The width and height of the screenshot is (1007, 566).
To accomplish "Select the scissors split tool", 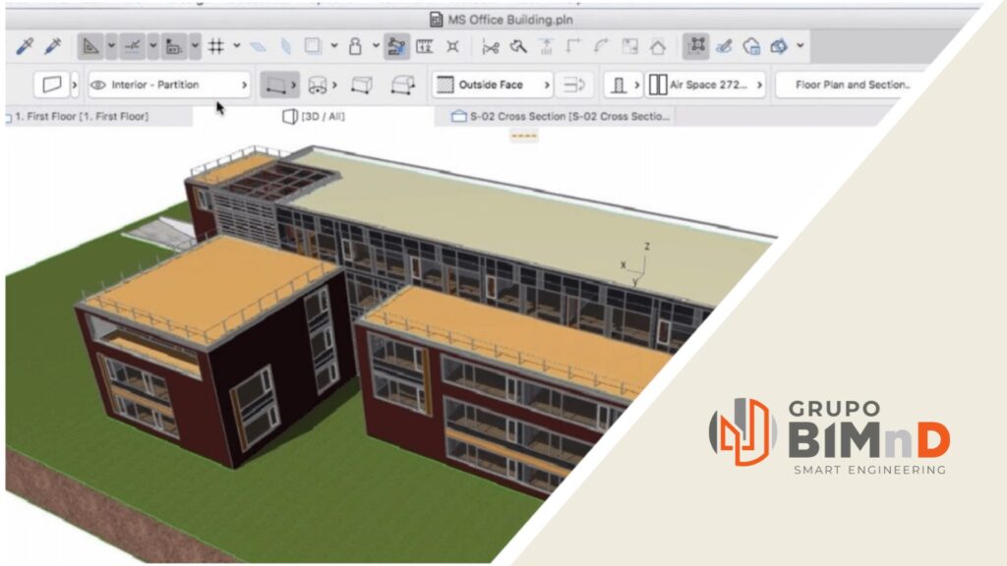I will pos(491,46).
